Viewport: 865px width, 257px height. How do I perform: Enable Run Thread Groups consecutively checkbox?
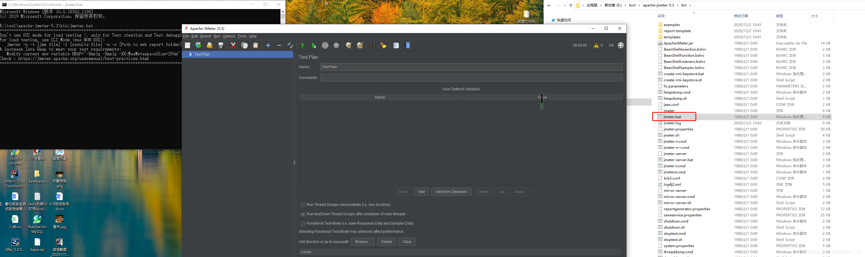pos(303,205)
